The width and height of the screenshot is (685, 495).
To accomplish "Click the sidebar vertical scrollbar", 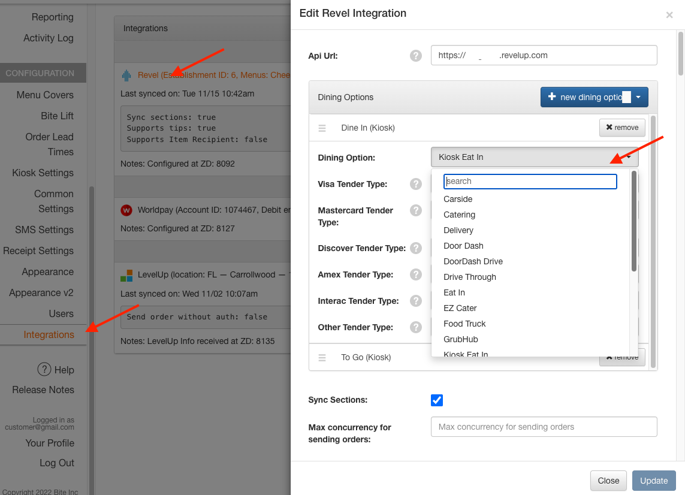I will click(x=92, y=341).
